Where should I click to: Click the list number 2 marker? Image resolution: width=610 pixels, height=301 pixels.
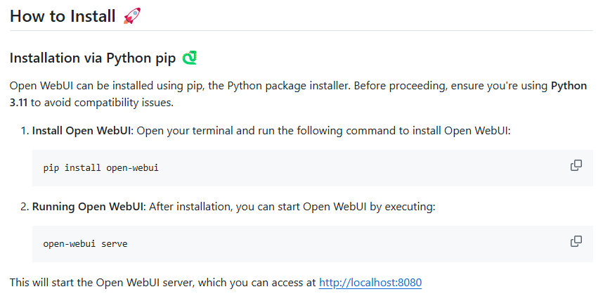click(24, 207)
